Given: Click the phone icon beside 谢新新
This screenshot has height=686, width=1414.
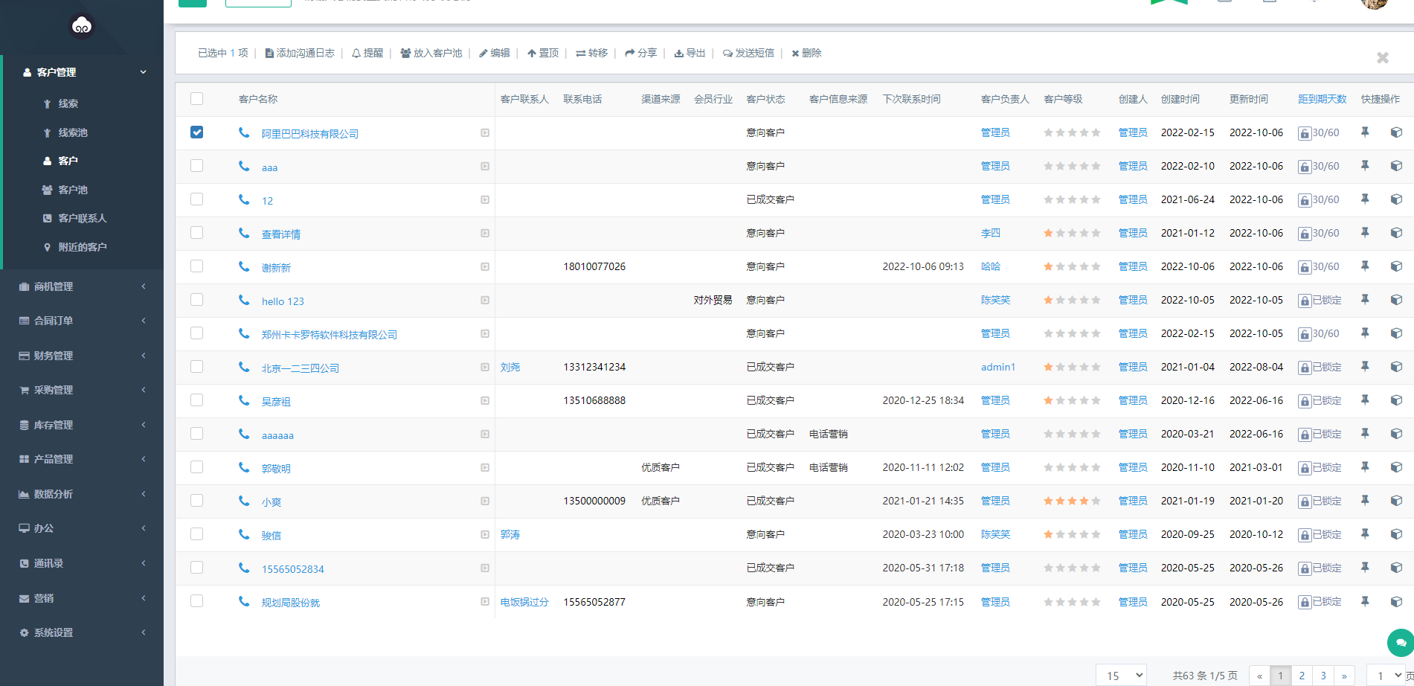Looking at the screenshot, I should 243,266.
